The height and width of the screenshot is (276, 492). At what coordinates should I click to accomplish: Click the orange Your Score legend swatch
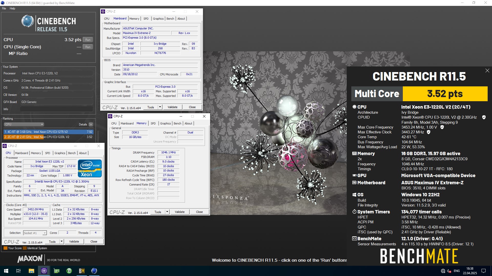pyautogui.click(x=5, y=248)
